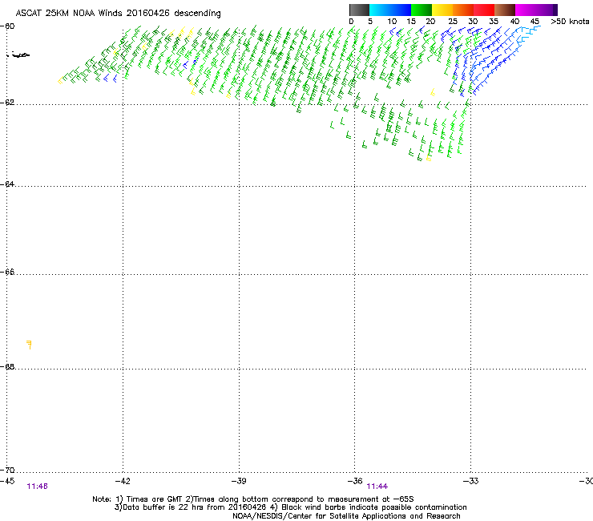Click the latitude label "-64"
The image size is (593, 521).
click(7, 184)
